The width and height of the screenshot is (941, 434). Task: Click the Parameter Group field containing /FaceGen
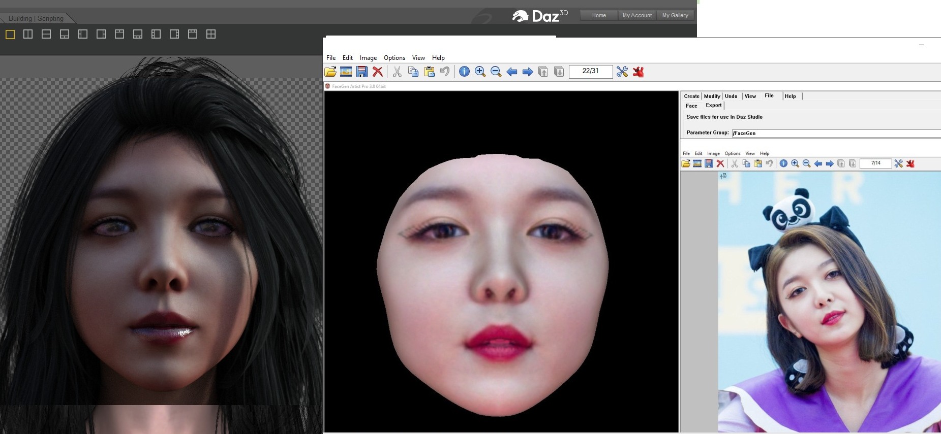click(836, 133)
